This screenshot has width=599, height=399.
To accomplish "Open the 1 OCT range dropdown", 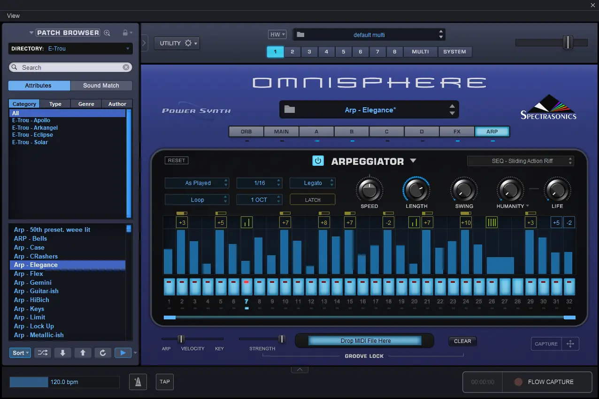I will tap(260, 199).
